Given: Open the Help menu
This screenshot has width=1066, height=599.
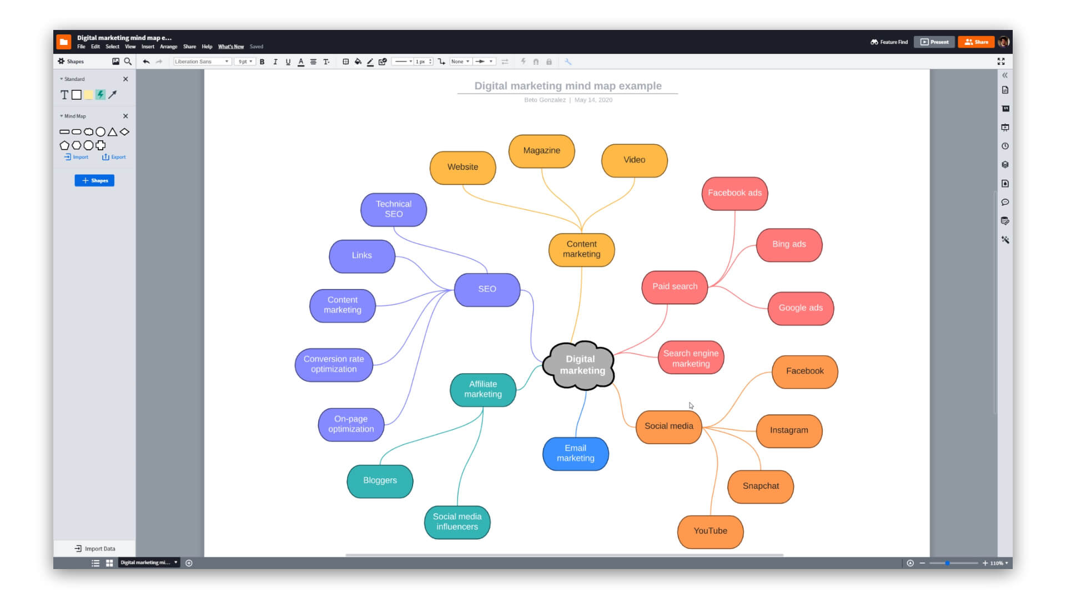Looking at the screenshot, I should point(207,46).
